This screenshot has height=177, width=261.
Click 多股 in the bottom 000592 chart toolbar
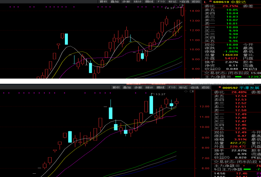(x=138, y=87)
